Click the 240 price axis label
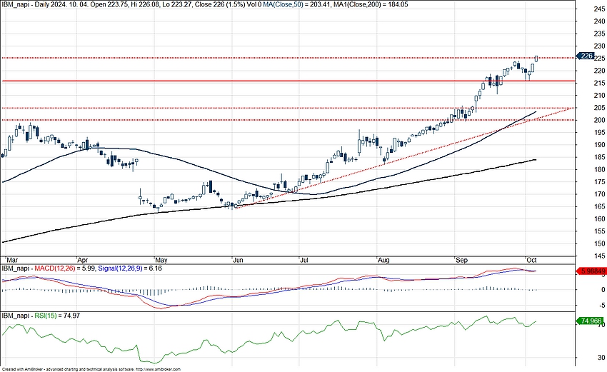Screen dimensions: 607x372 click(x=599, y=21)
